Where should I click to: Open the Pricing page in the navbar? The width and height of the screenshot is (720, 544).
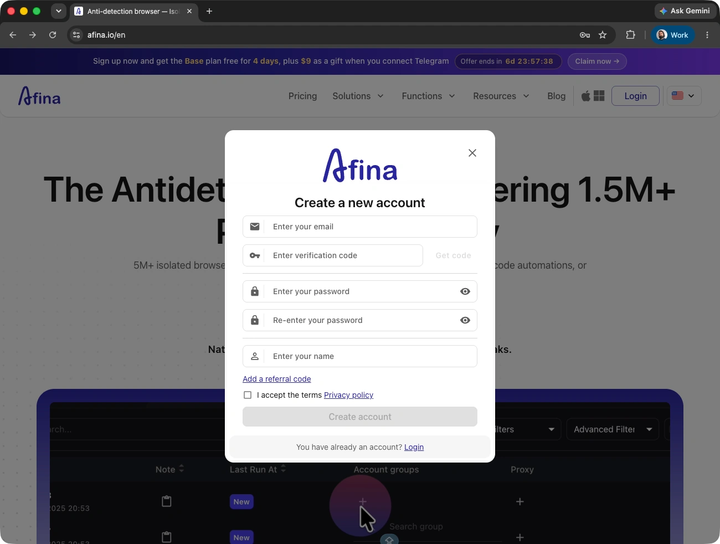click(x=302, y=96)
